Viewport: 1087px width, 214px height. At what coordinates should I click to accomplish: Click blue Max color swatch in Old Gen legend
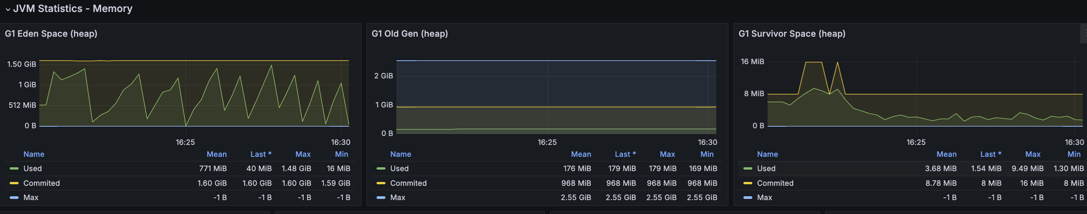(381, 198)
